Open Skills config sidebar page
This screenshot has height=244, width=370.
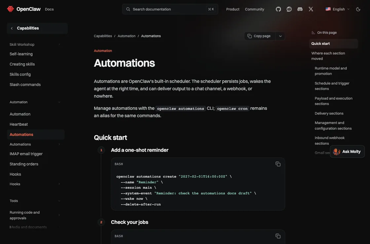20,75
